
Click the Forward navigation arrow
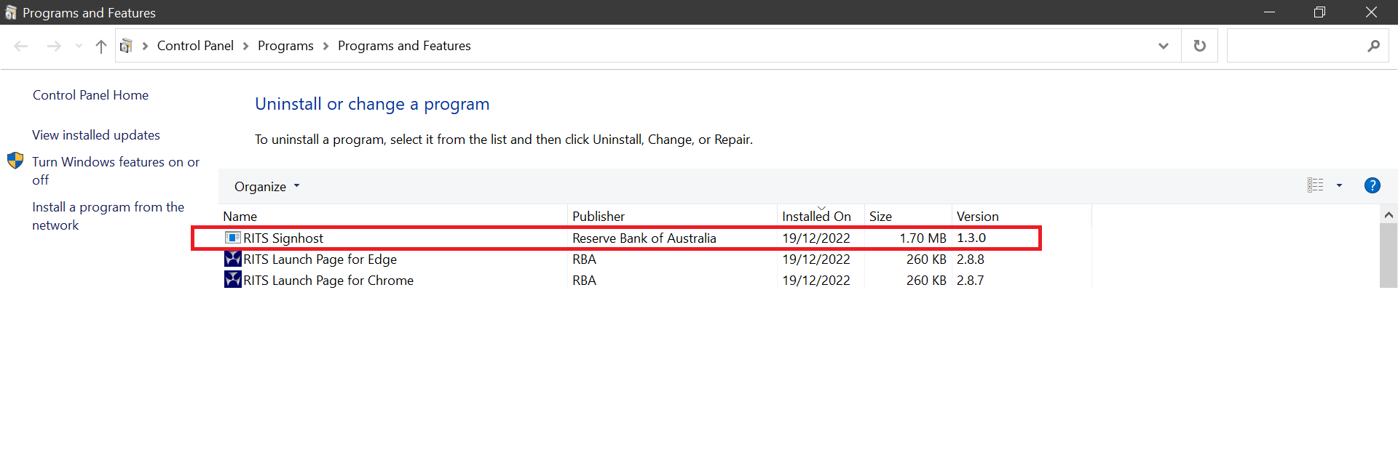pyautogui.click(x=54, y=46)
